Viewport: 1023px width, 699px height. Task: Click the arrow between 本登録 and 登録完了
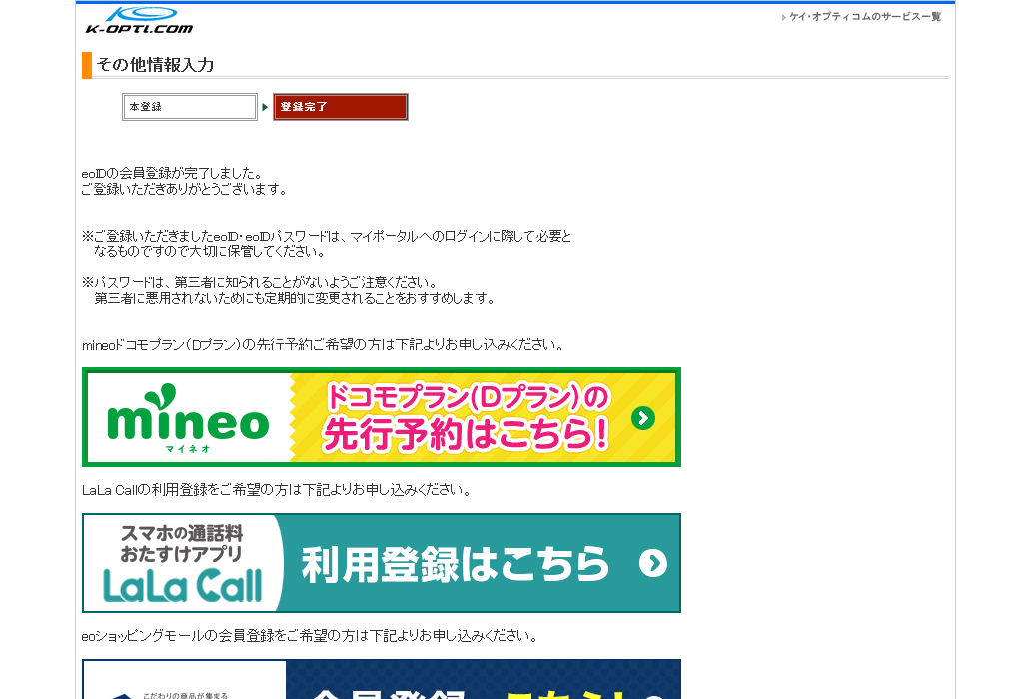[265, 106]
